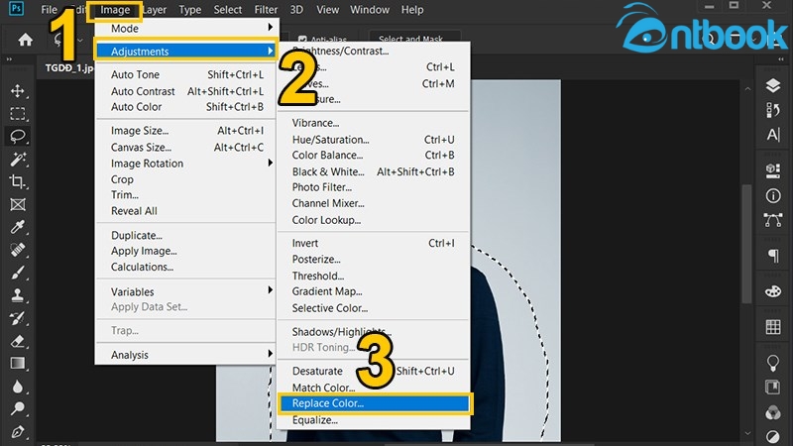
Task: Choose Desaturate adjustment
Action: (x=374, y=371)
